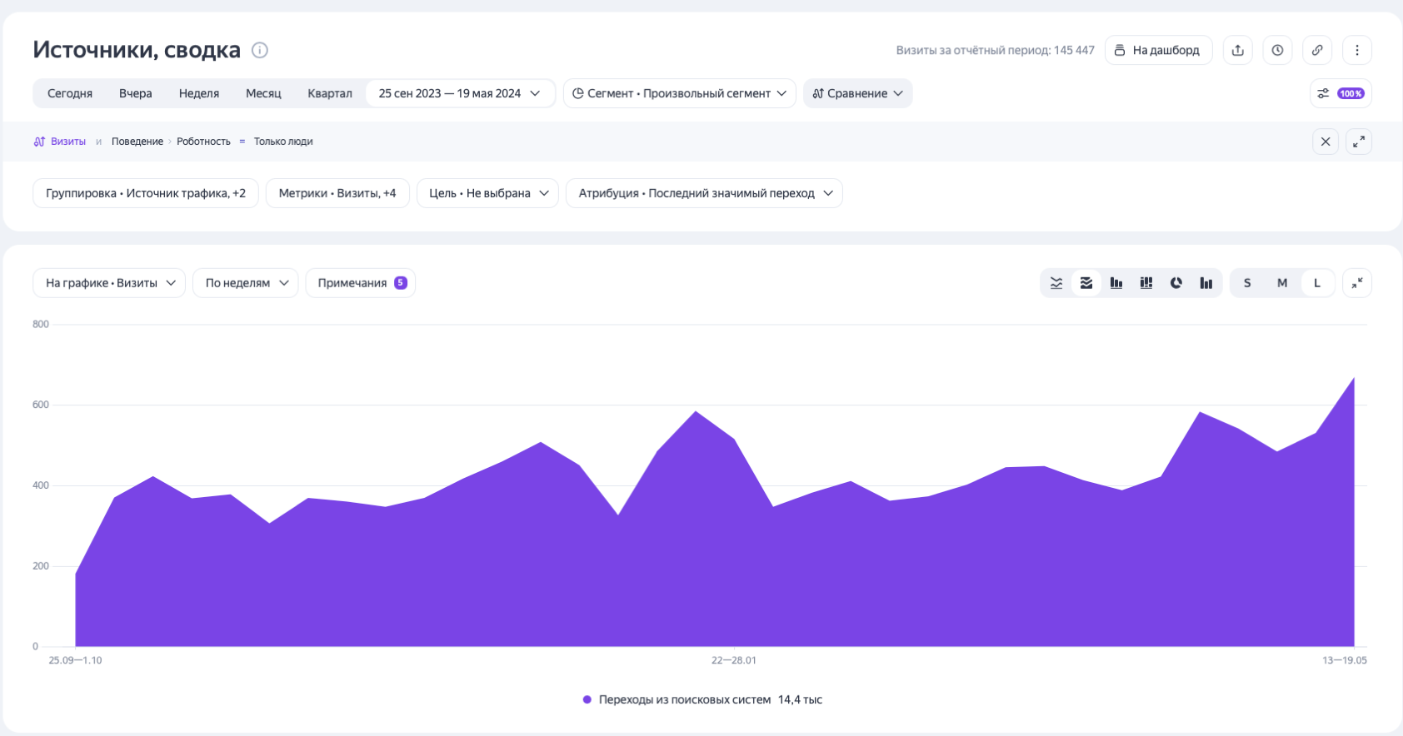Image resolution: width=1403 pixels, height=736 pixels.
Task: Open the three-dot more options menu
Action: pyautogui.click(x=1357, y=50)
